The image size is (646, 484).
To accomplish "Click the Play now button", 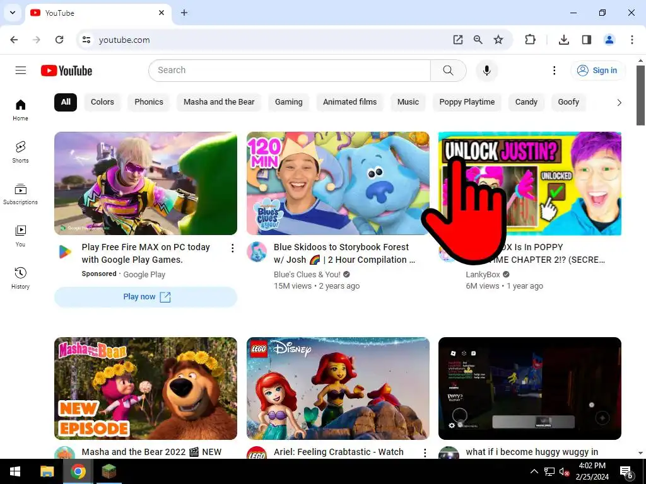I will point(146,297).
